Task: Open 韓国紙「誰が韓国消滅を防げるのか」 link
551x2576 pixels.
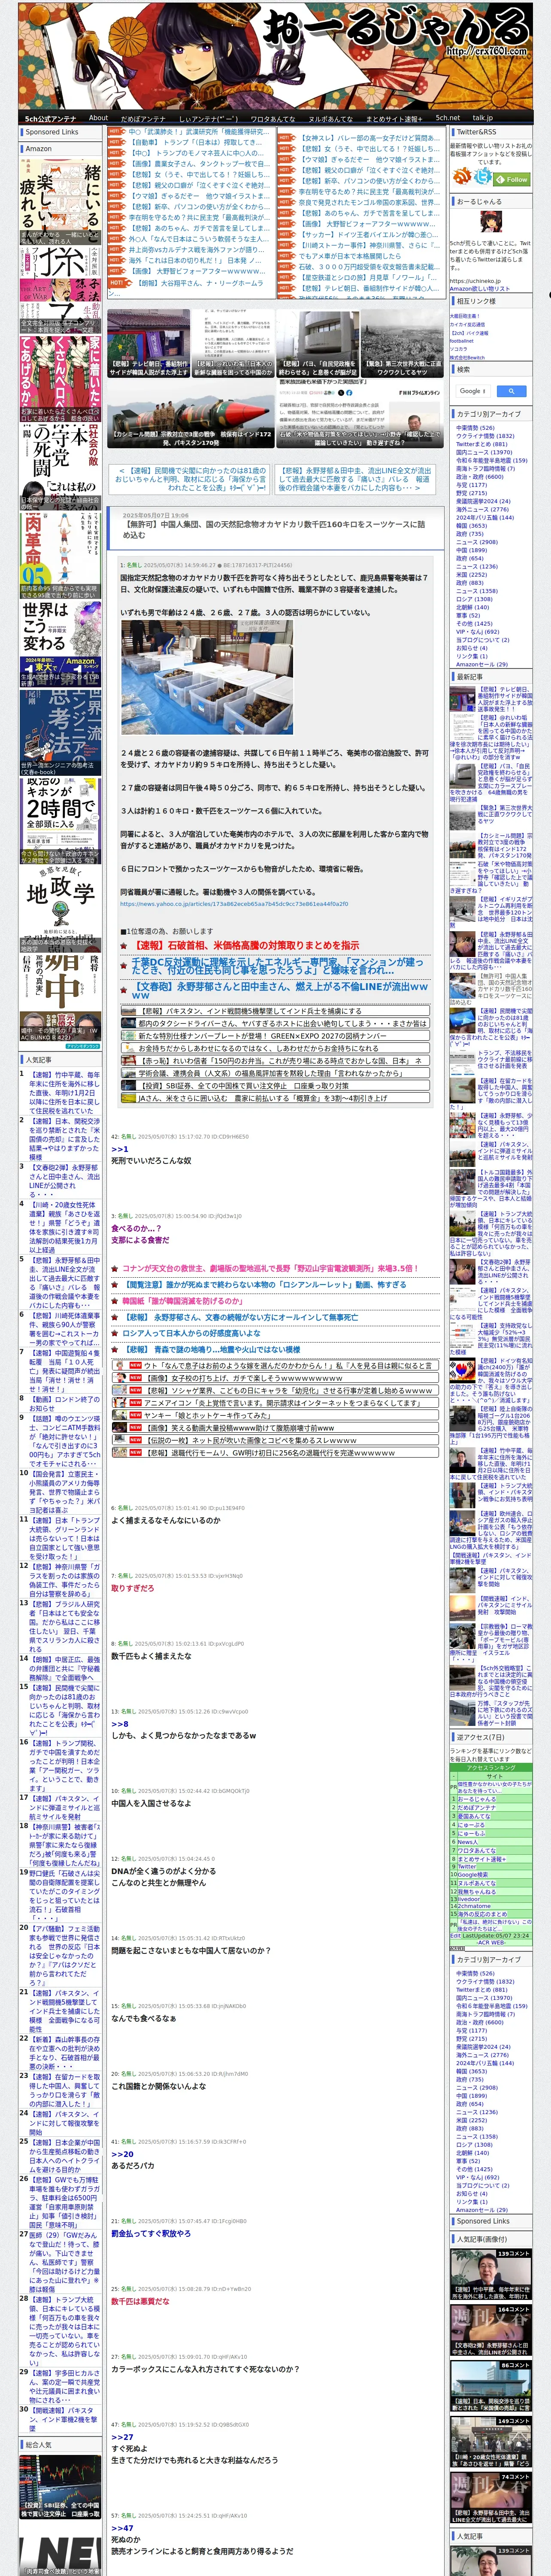Action: (x=183, y=1301)
